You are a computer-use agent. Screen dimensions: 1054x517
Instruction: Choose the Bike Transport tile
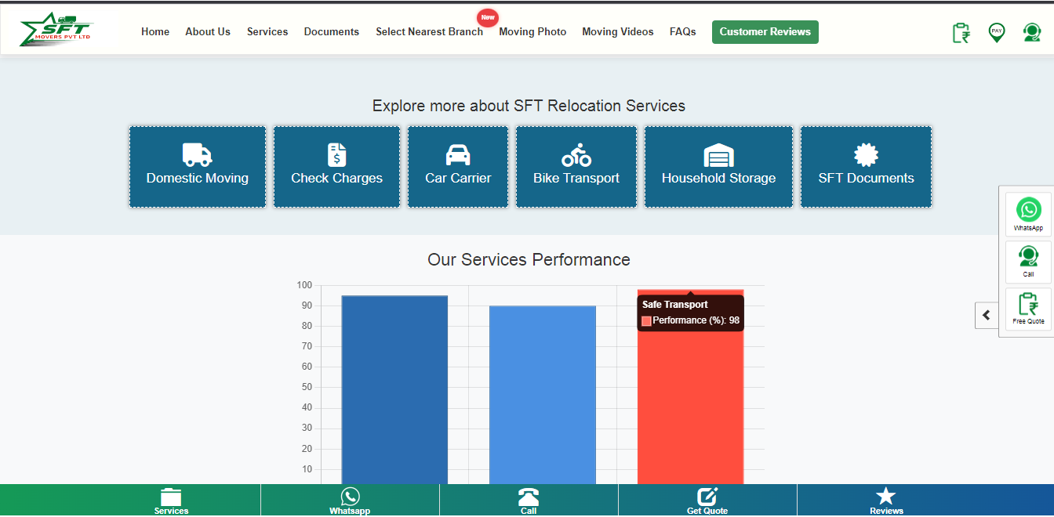(576, 166)
